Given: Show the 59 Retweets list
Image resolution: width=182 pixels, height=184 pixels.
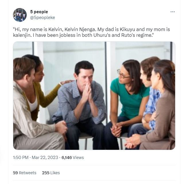Looking at the screenshot, I should [x=25, y=173].
